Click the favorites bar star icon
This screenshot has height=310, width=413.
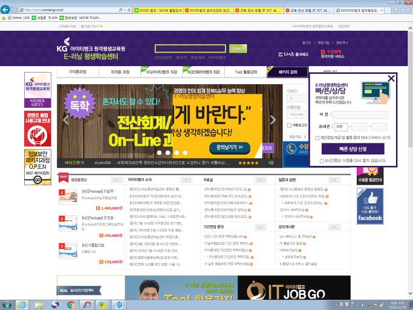(4, 18)
